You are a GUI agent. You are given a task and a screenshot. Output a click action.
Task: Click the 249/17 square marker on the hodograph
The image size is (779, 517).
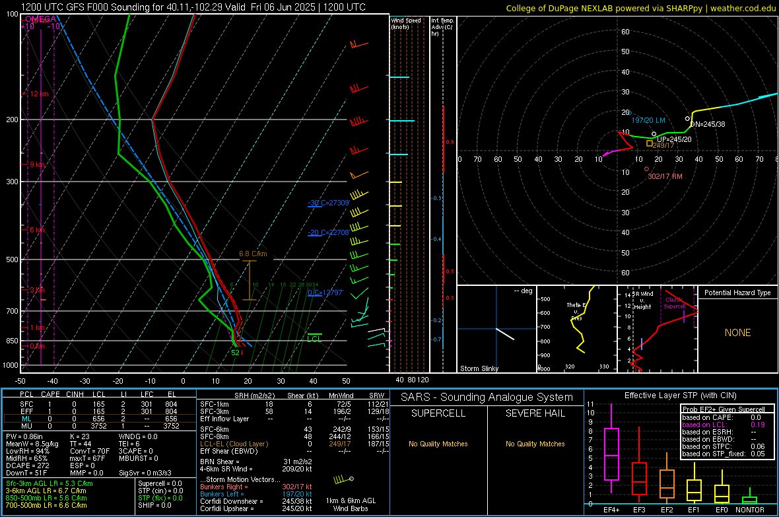pyautogui.click(x=650, y=143)
